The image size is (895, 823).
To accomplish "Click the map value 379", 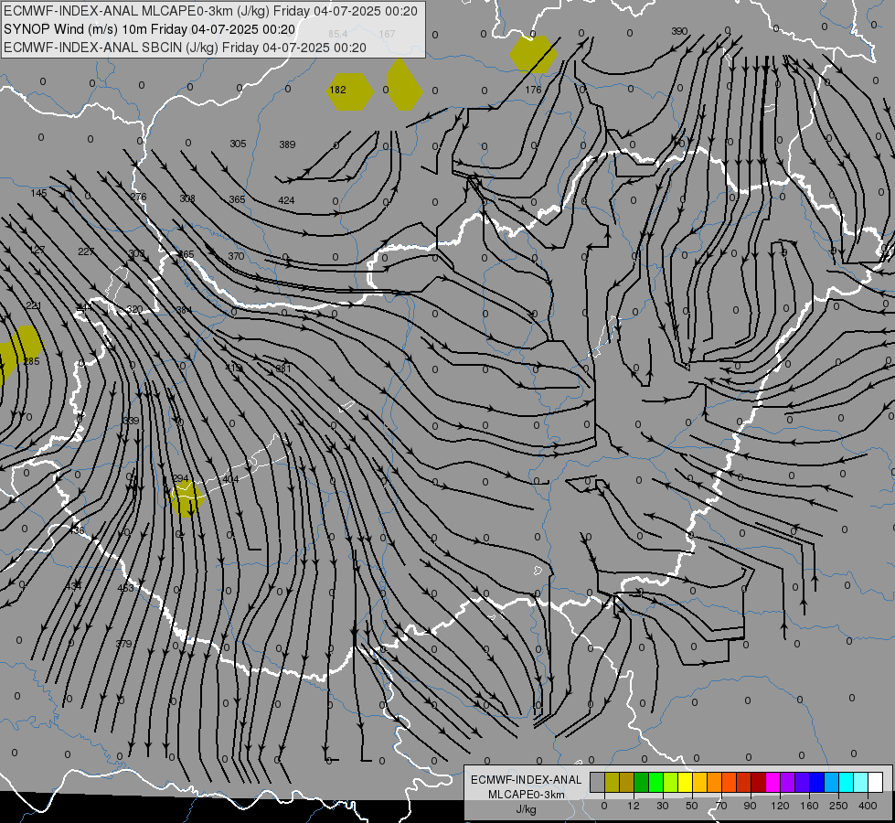I will [x=123, y=644].
